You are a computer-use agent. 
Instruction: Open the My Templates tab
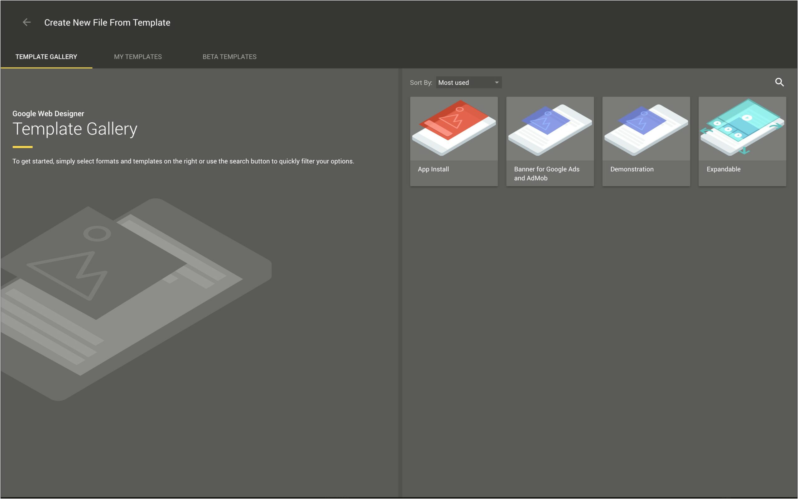click(x=138, y=57)
